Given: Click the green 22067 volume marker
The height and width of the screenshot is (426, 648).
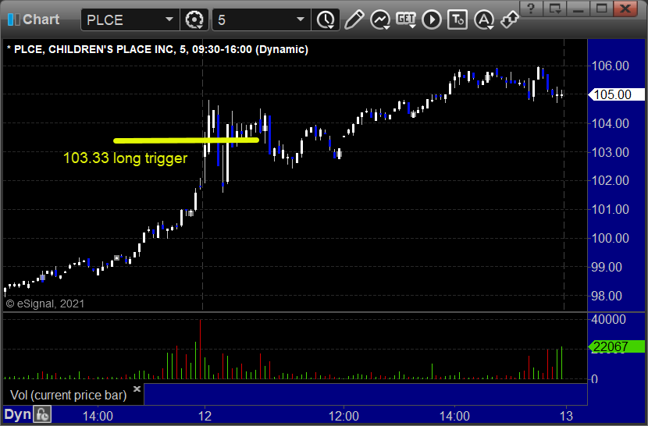Looking at the screenshot, I should click(x=616, y=346).
